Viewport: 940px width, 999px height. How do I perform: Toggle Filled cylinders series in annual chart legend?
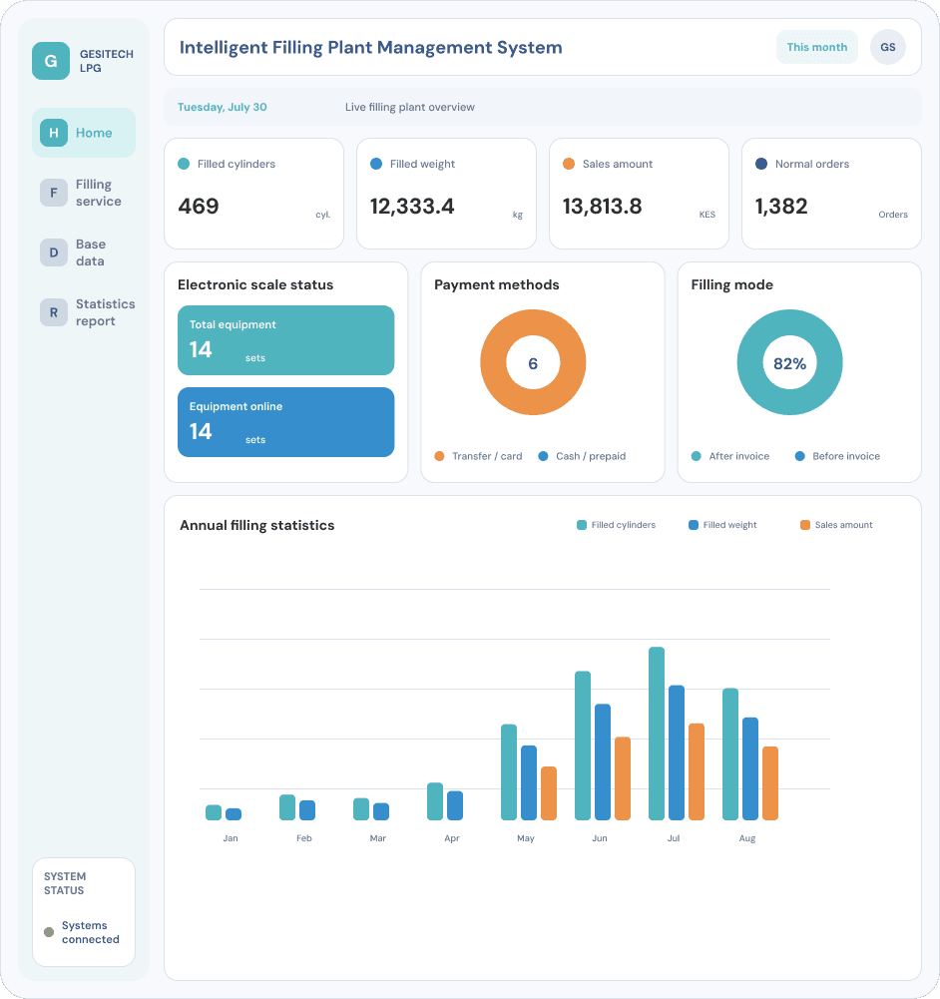coord(616,525)
